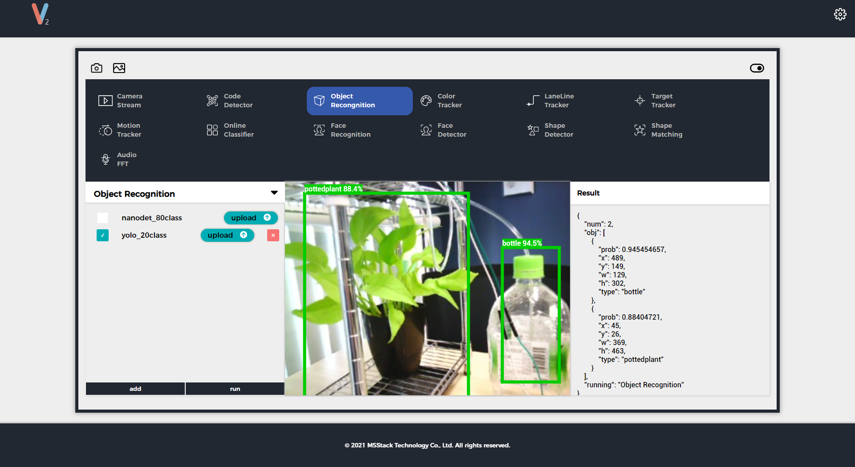855x467 pixels.
Task: Delete yolo_20class with red X button
Action: point(273,235)
